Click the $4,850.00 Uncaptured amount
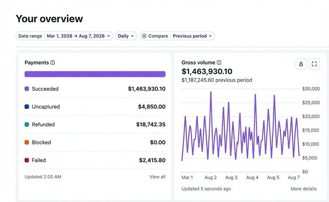 152,107
